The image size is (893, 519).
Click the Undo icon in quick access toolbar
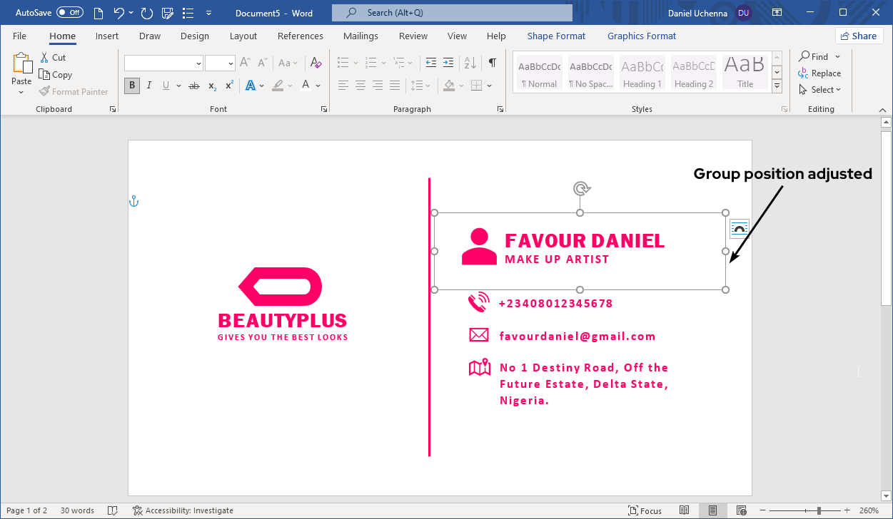coord(118,12)
